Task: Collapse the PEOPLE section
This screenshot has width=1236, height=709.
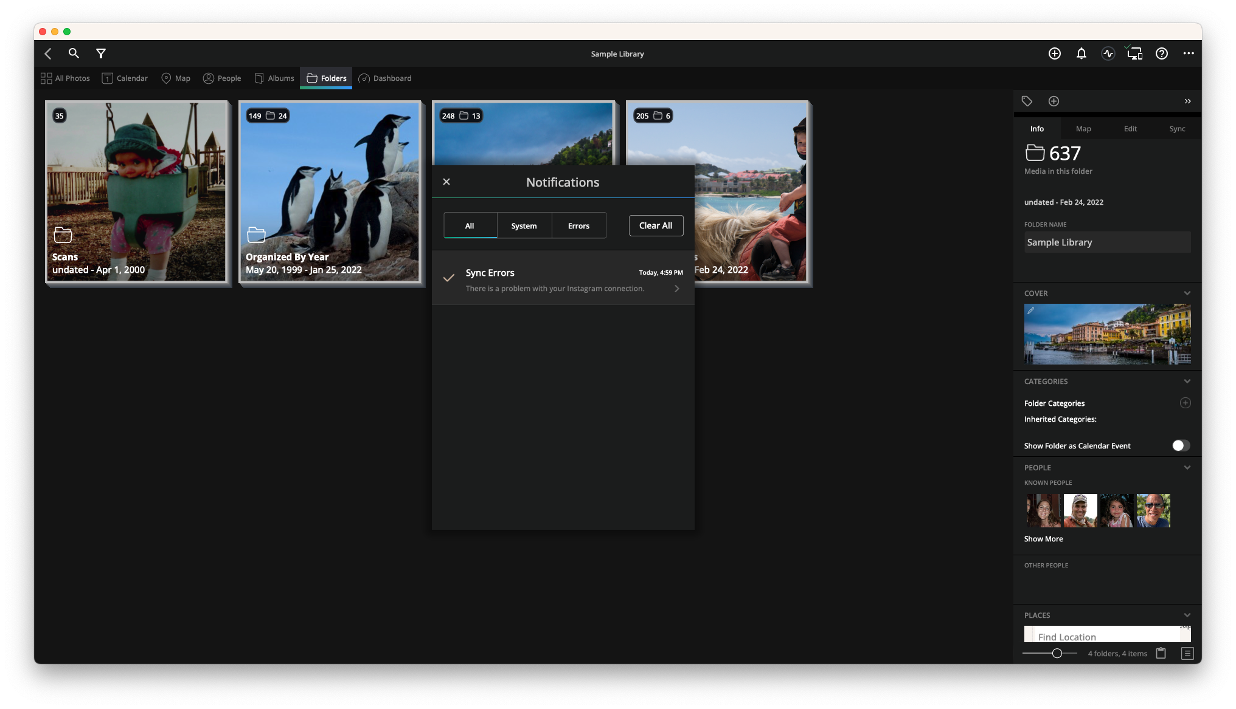Action: tap(1187, 467)
